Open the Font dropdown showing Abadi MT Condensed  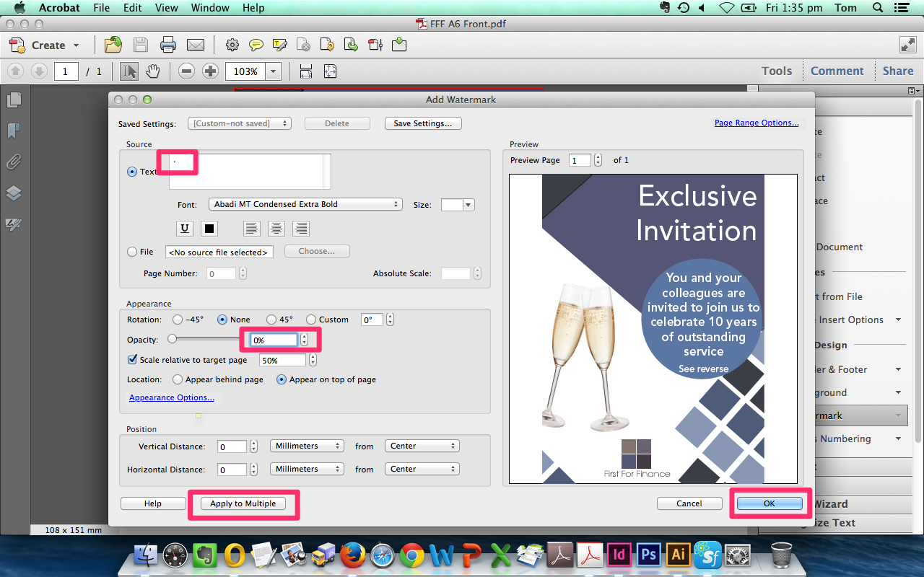(x=305, y=204)
